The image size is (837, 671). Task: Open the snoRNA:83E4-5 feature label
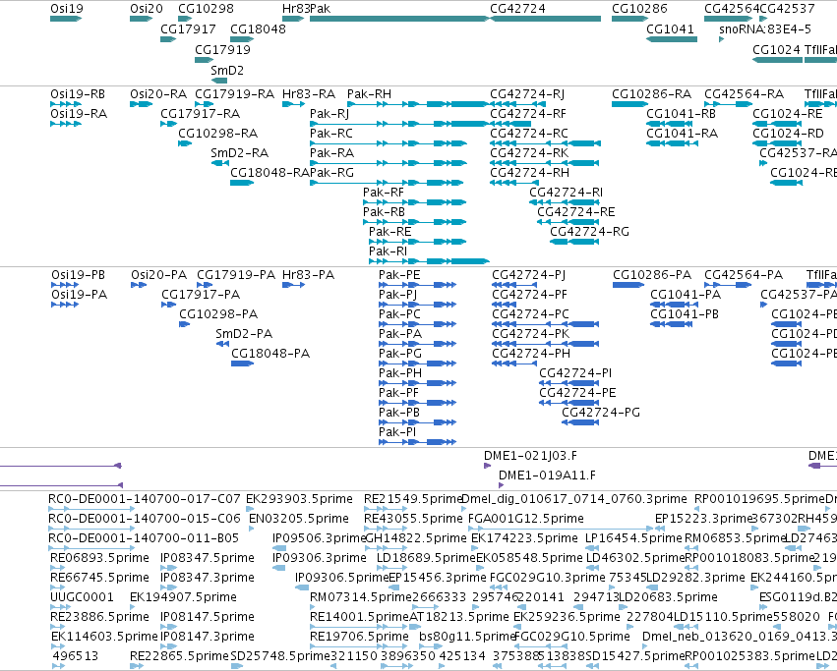[x=765, y=28]
